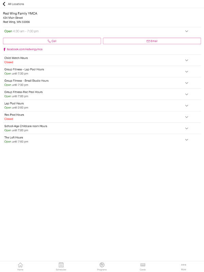Expand The Loft Hours
Viewport: 204px width, 272px height.
click(x=102, y=140)
